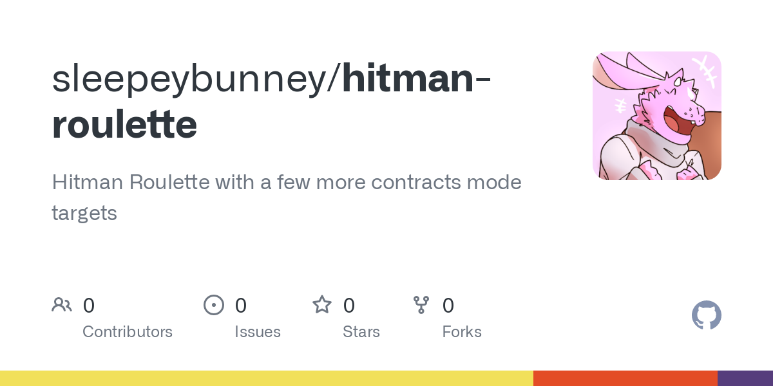
Task: Click the Stars star icon
Action: (322, 304)
